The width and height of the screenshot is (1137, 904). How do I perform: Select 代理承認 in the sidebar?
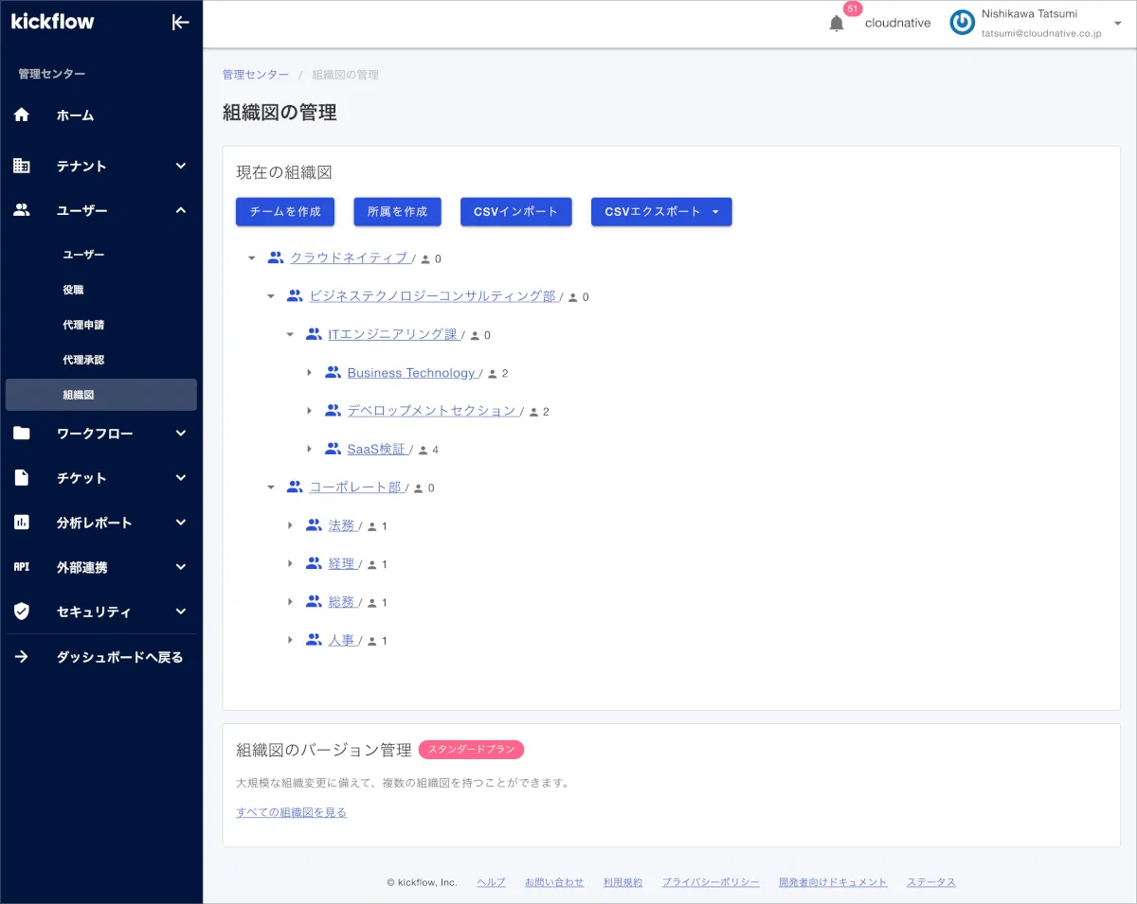coord(83,360)
